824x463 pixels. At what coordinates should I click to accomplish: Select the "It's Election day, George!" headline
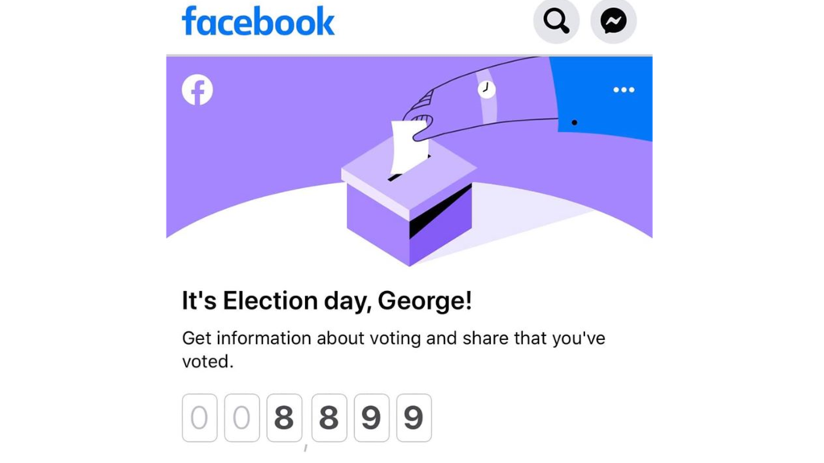tap(327, 301)
